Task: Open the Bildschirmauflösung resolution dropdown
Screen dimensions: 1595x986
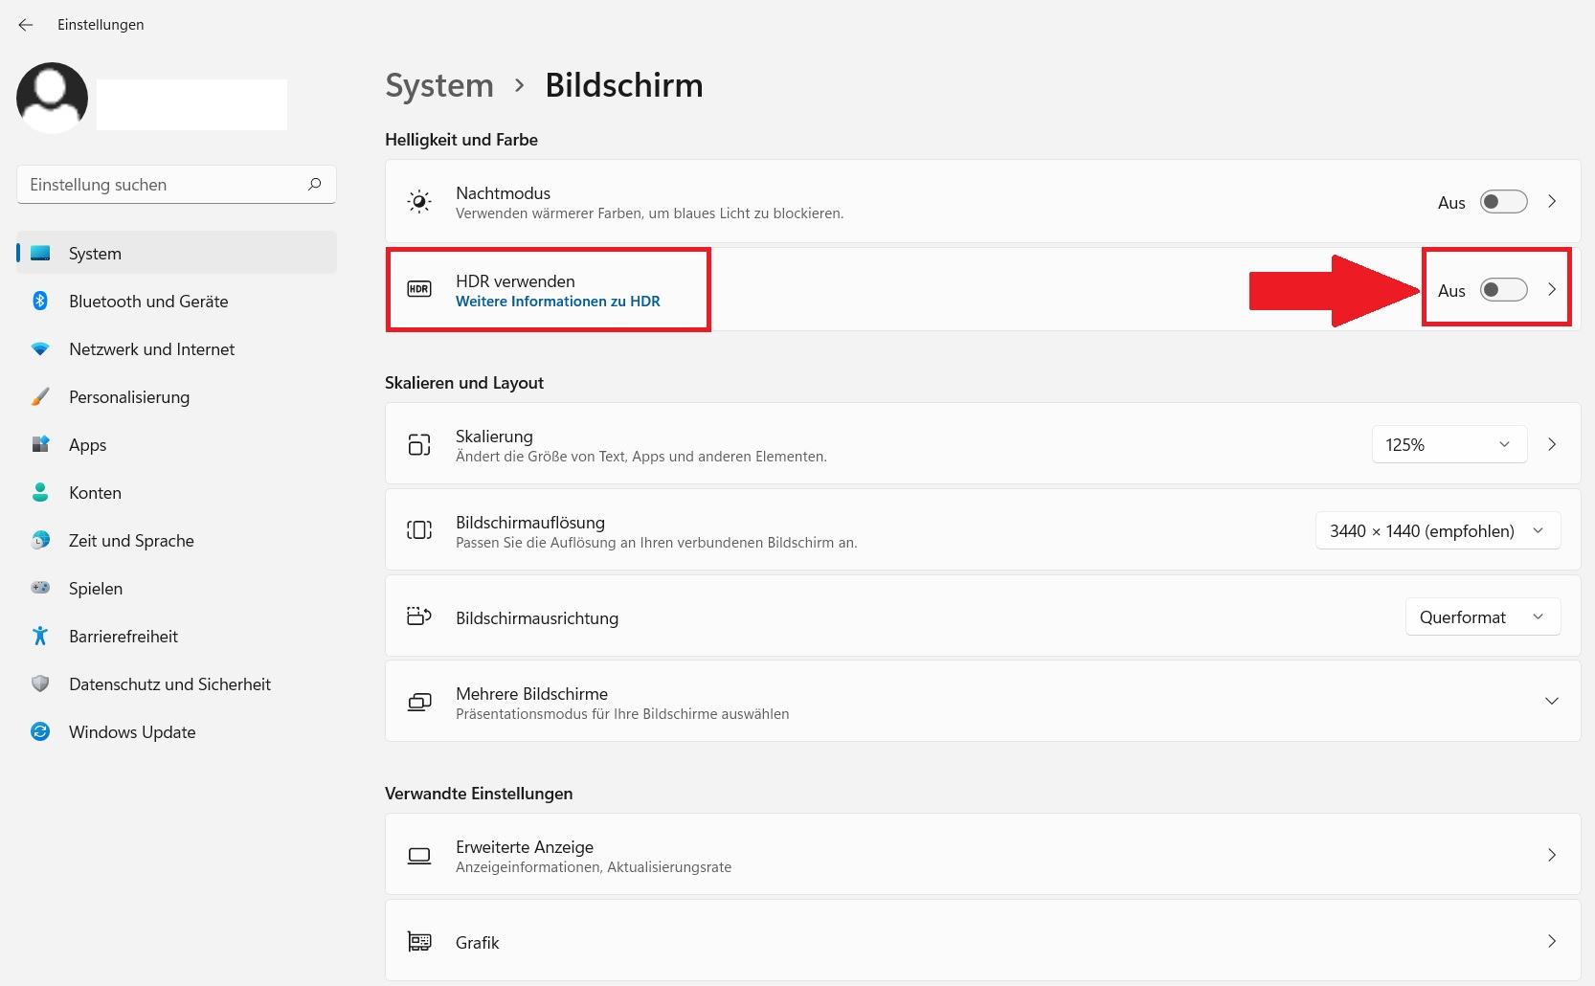Action: click(1437, 531)
